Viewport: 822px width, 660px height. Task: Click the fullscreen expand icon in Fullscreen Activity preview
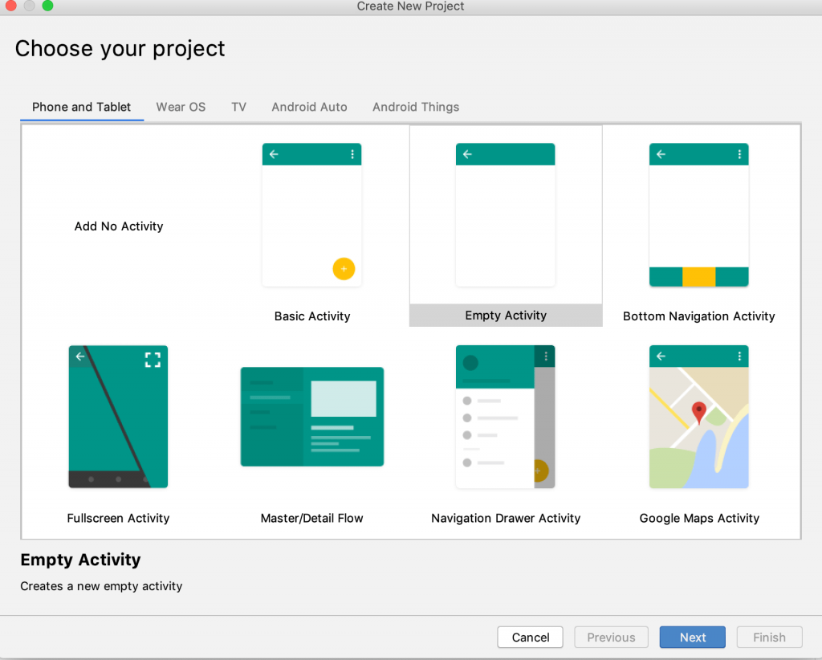(153, 359)
